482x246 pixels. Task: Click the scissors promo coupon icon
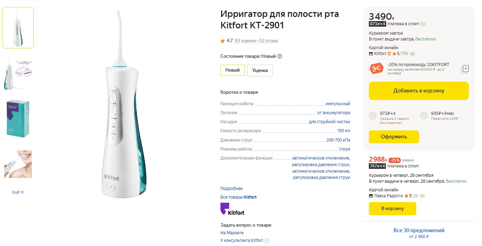(x=376, y=69)
